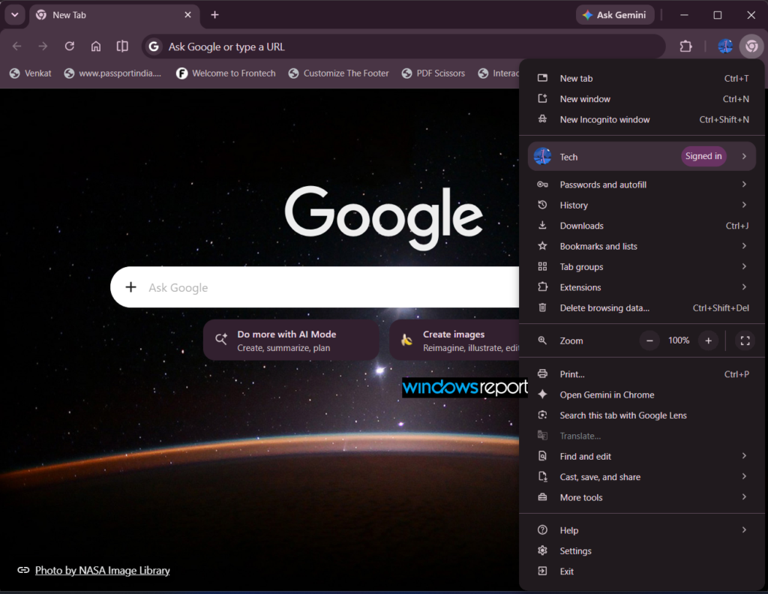Open Photo by NASA Image Library link

[x=102, y=571]
